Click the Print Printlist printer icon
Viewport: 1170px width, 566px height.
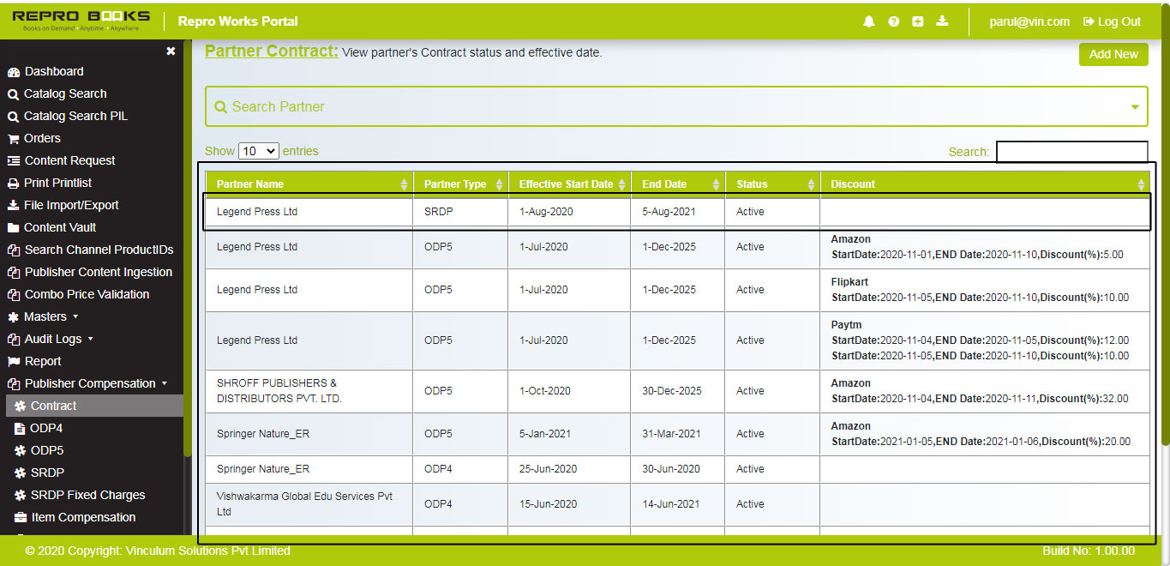[14, 183]
